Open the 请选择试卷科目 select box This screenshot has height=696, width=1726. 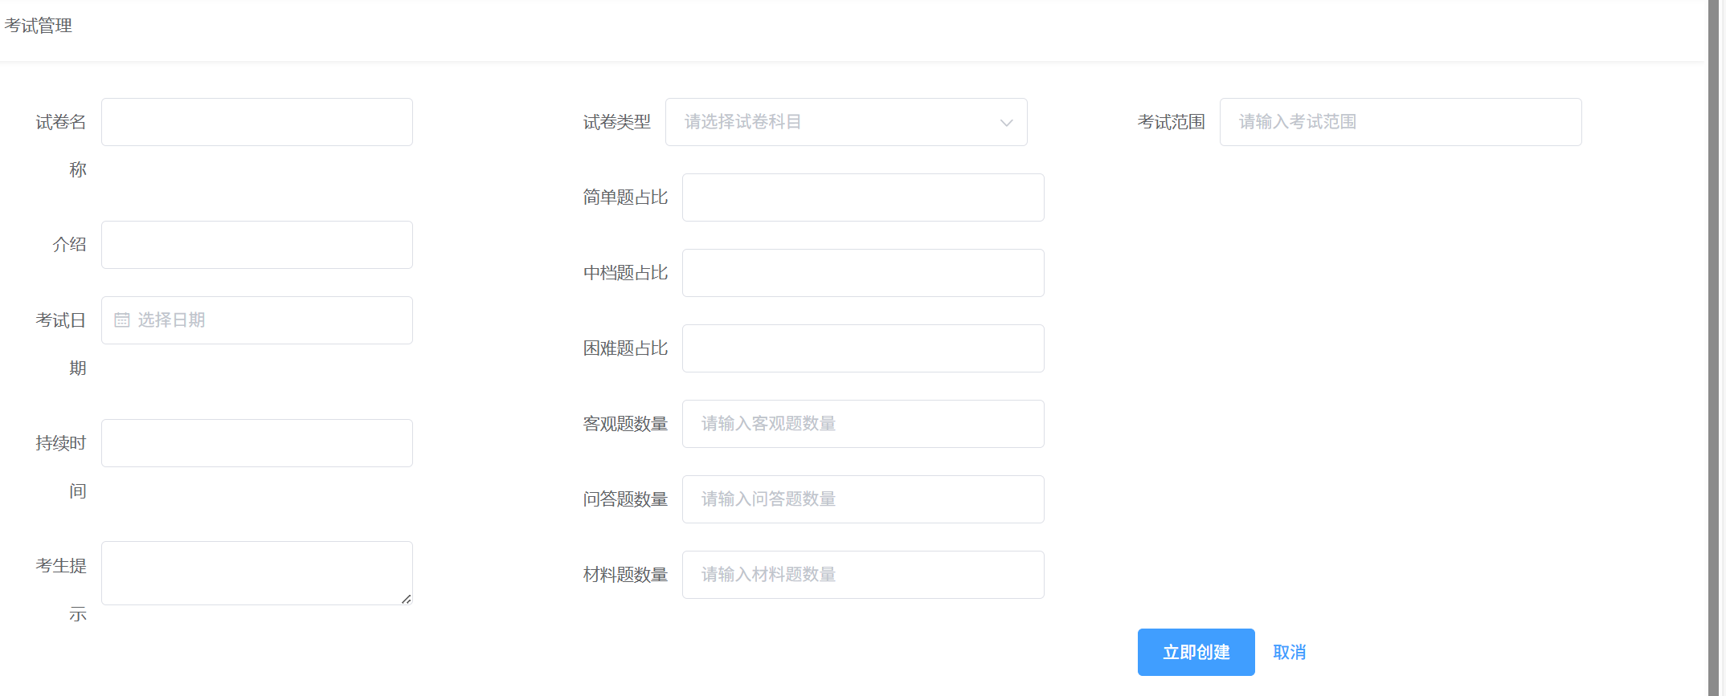846,122
